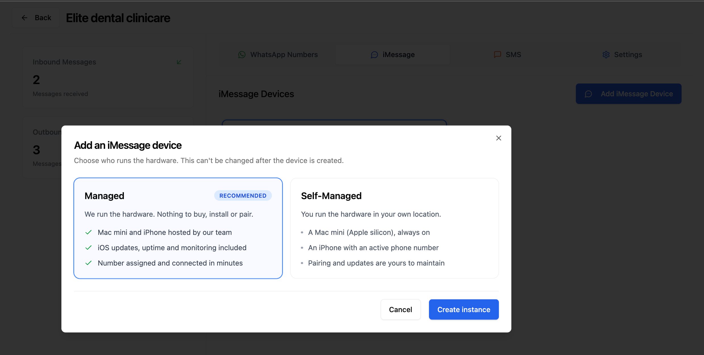Image resolution: width=704 pixels, height=355 pixels.
Task: Switch to the SMS tab
Action: tap(507, 55)
